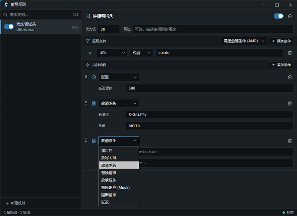297x216 pixels.
Task: Open the URL condition field dropdown
Action: click(x=112, y=53)
